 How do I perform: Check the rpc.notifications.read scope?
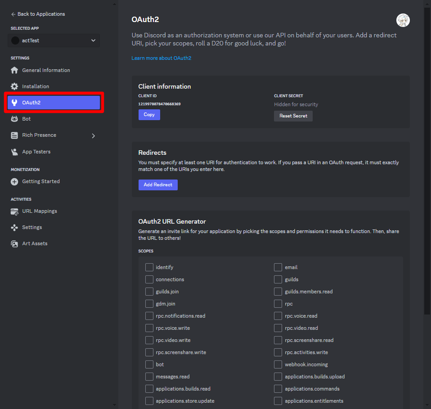(149, 316)
